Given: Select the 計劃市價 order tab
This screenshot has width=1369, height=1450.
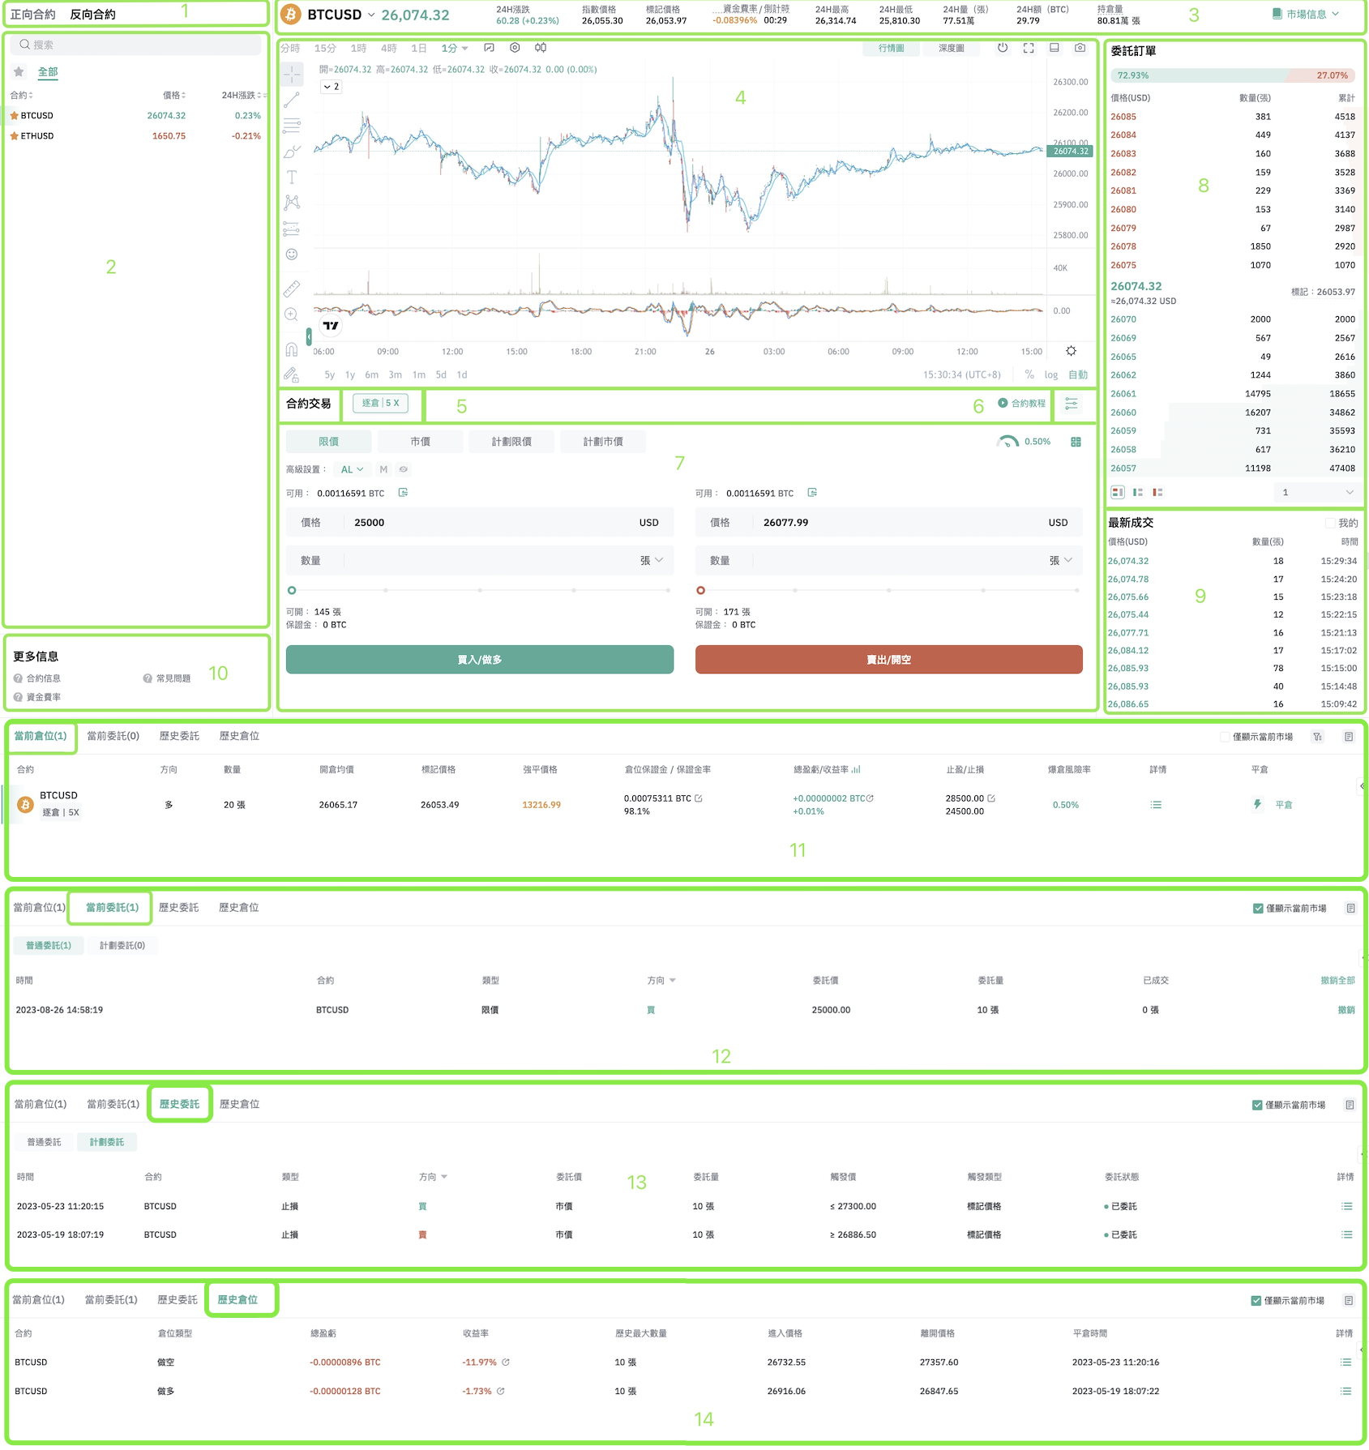Looking at the screenshot, I should tap(603, 442).
